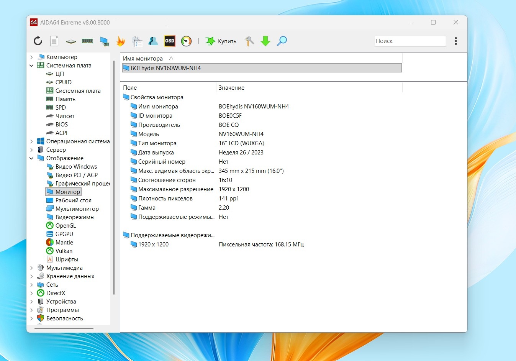The image size is (516, 361).
Task: Type in the Поиск search field
Action: click(x=410, y=41)
